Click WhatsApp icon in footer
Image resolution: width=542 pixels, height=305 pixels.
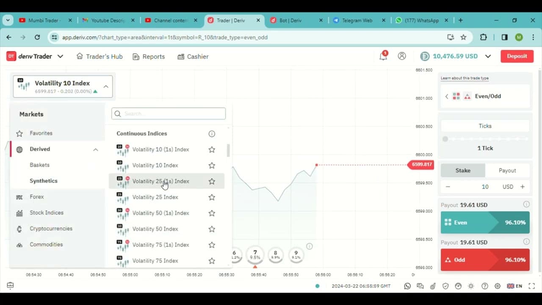(407, 286)
